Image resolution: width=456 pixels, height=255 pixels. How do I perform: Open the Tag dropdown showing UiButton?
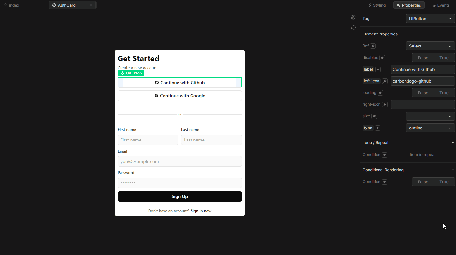tap(430, 19)
